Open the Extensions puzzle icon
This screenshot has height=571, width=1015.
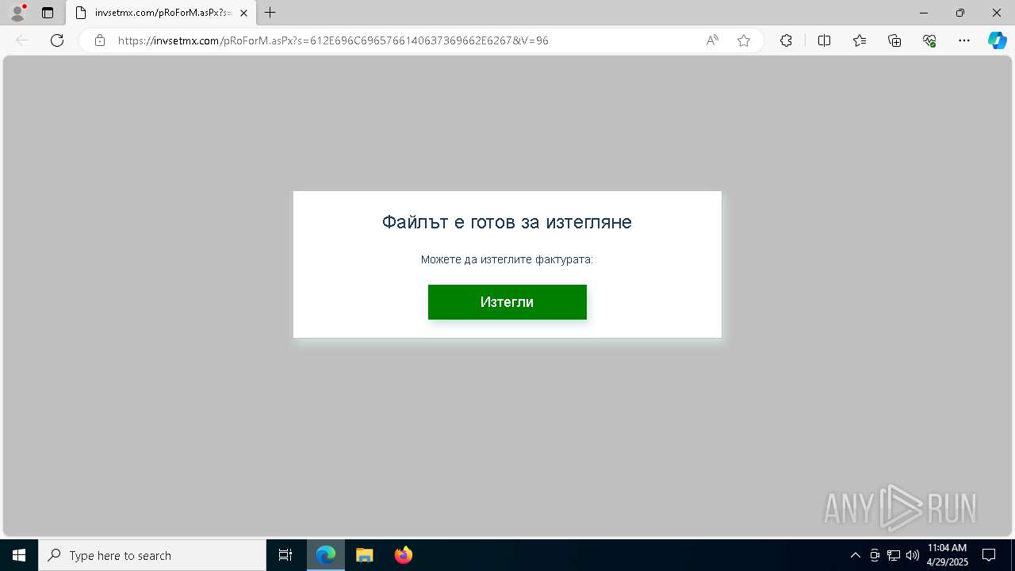point(786,40)
